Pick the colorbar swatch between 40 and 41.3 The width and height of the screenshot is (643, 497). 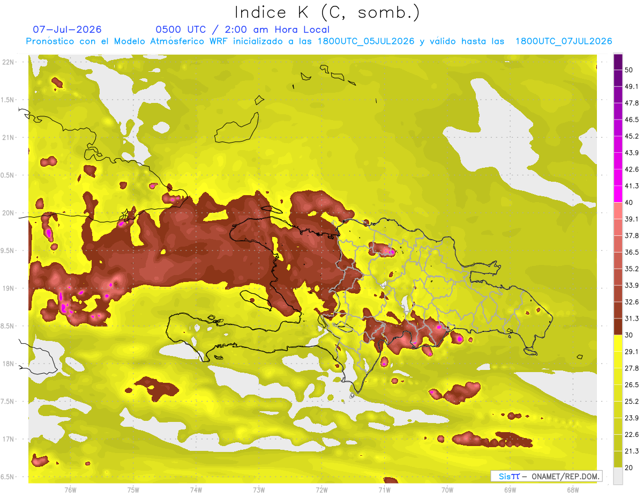618,194
